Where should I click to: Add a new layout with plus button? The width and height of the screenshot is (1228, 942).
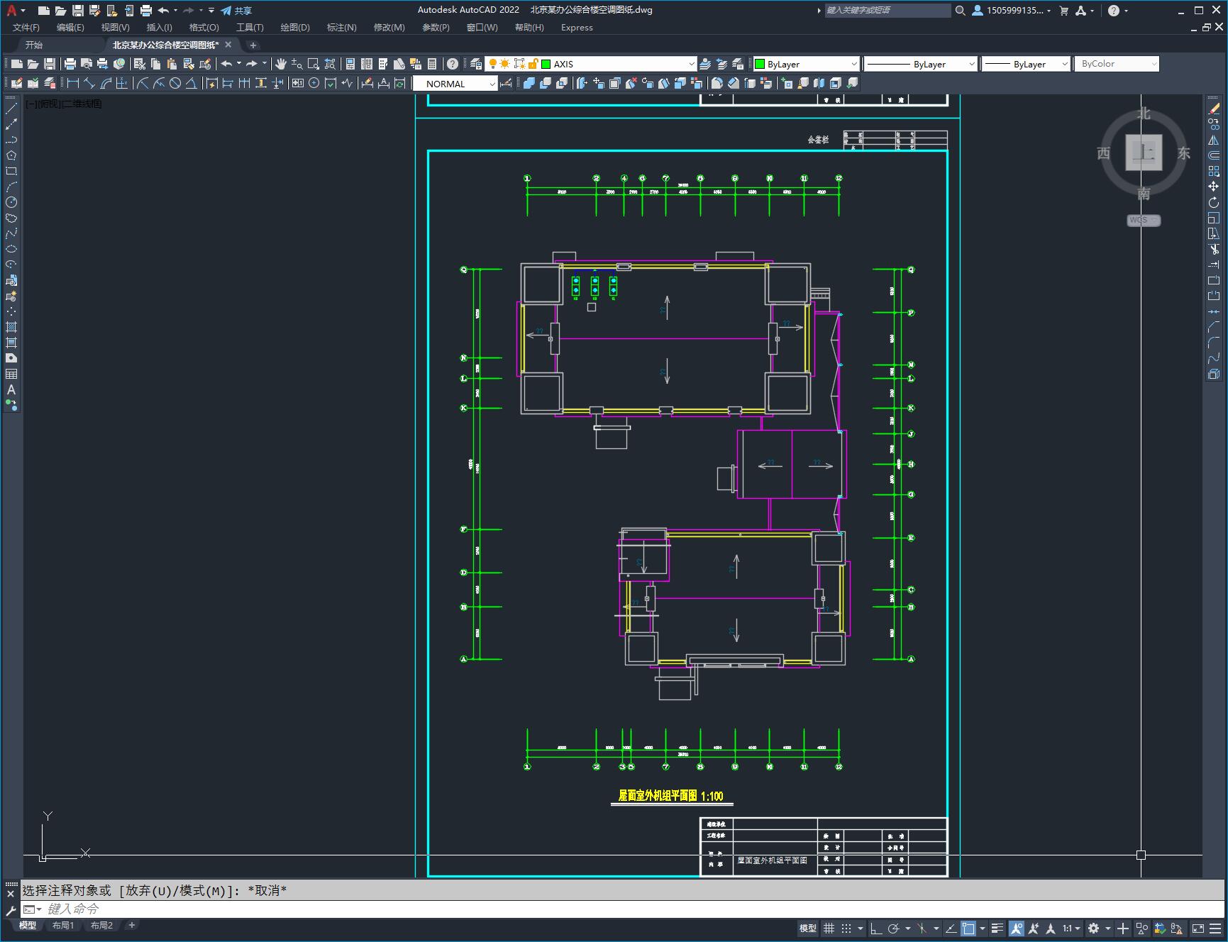(131, 925)
